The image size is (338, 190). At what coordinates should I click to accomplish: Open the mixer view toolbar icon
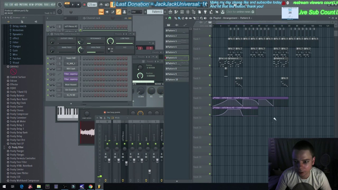click(188, 12)
